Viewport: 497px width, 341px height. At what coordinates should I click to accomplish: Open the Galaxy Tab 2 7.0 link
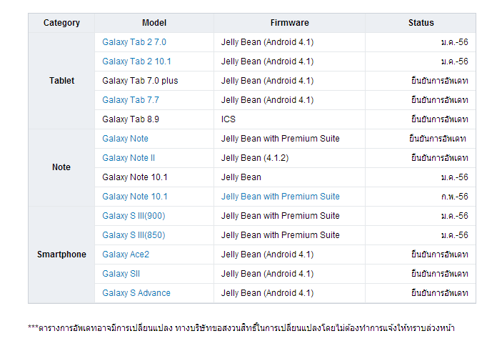[x=134, y=42]
